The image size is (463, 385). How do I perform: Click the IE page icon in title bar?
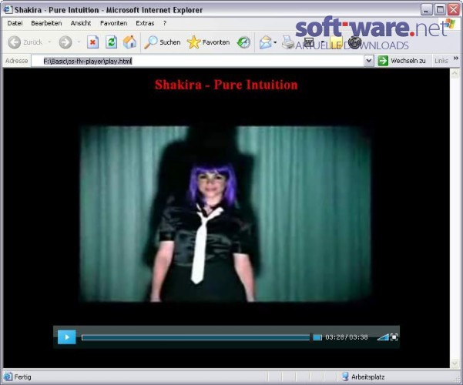8,9
